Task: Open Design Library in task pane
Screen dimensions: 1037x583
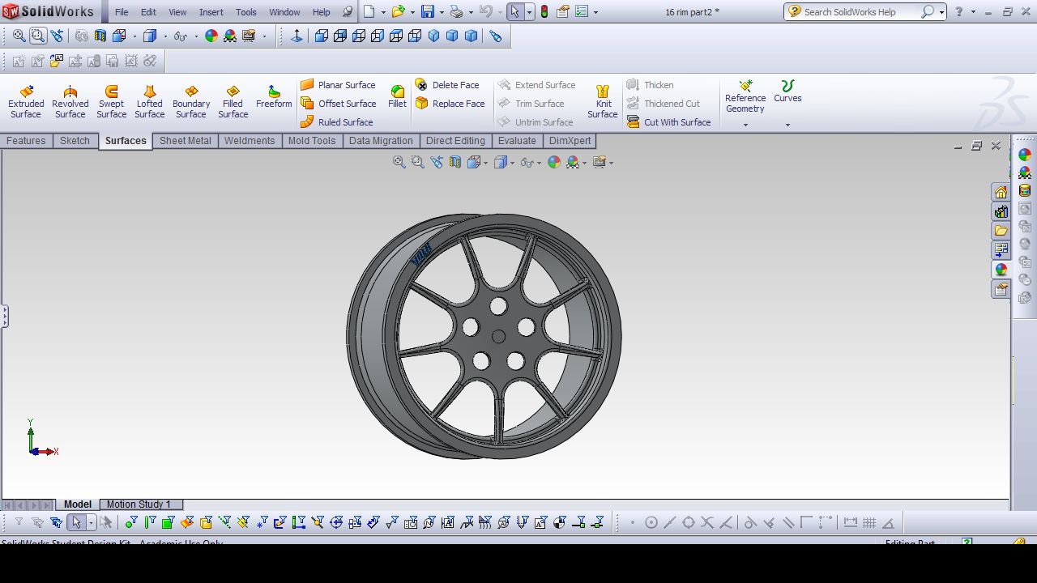Action: click(x=1001, y=211)
